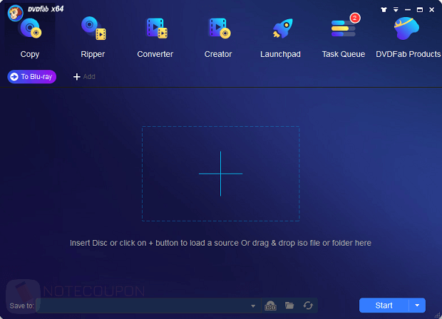Click the large plus to load source
The height and width of the screenshot is (319, 442).
point(220,174)
